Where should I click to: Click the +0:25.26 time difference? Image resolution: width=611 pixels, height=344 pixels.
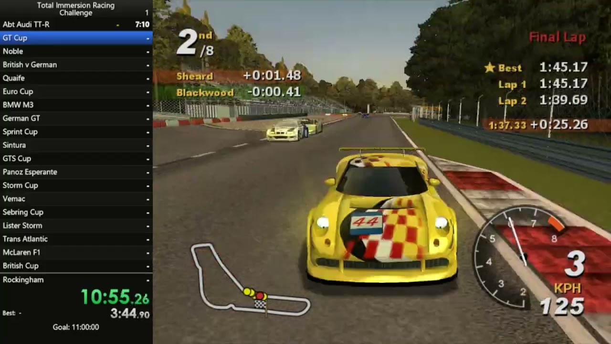559,125
